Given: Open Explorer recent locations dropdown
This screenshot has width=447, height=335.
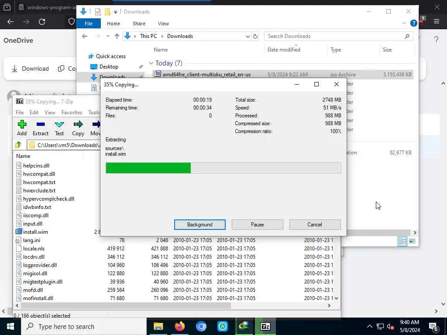Looking at the screenshot, I should click(x=108, y=36).
